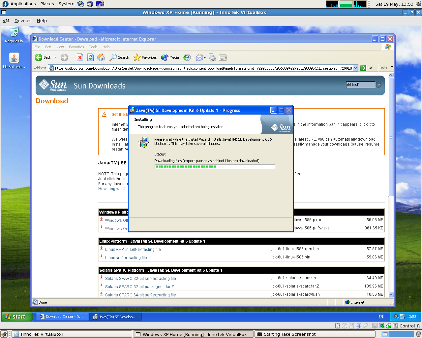Open Solaris SPARC 64-bit self-extracting file link

[140, 295]
